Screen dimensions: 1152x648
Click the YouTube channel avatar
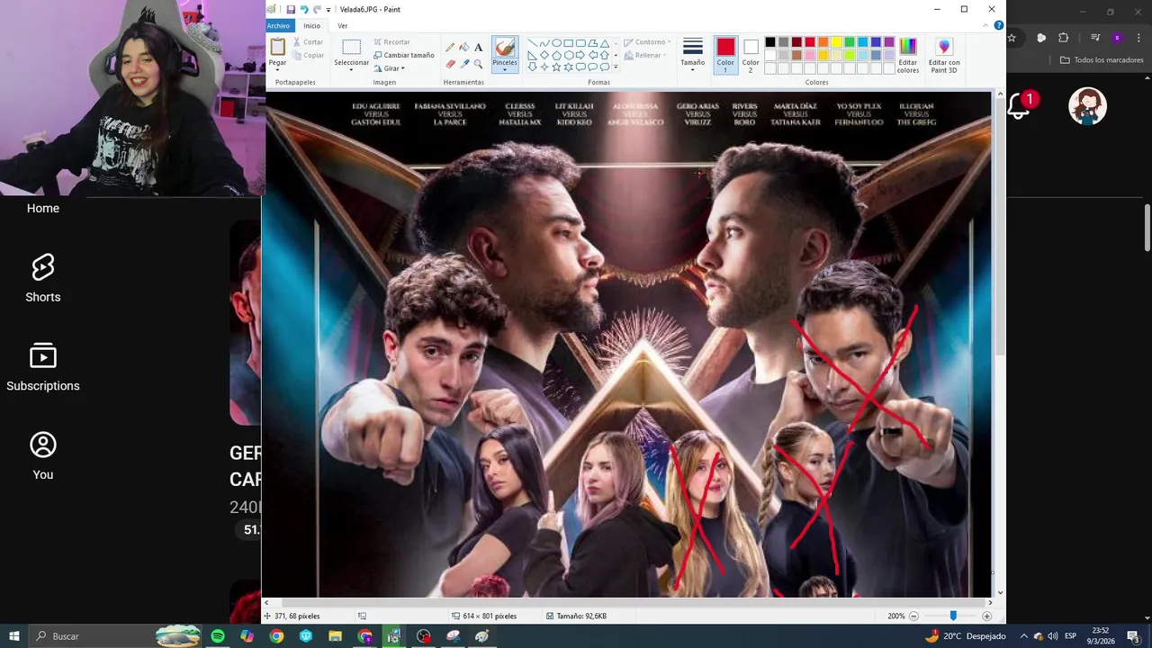pyautogui.click(x=1087, y=106)
